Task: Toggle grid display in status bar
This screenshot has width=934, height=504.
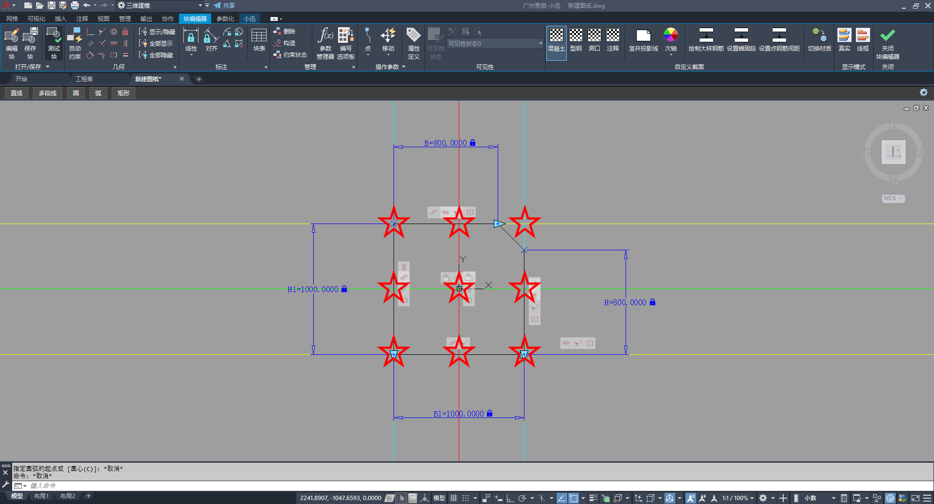Action: (x=453, y=498)
